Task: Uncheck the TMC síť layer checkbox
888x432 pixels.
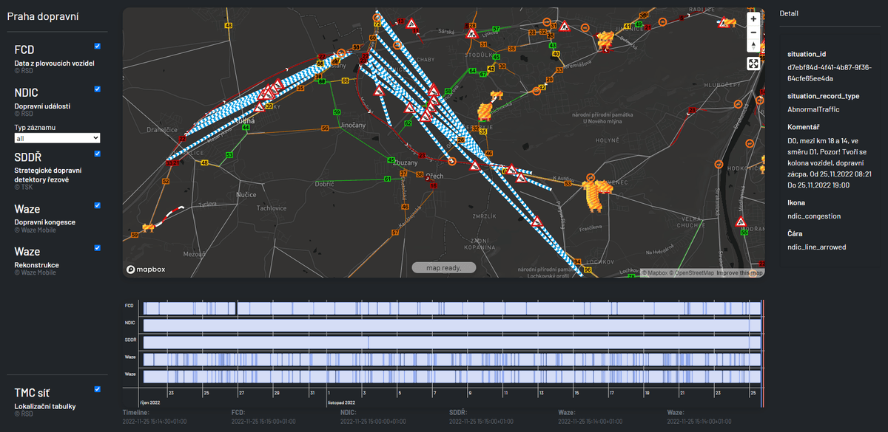Action: click(98, 389)
